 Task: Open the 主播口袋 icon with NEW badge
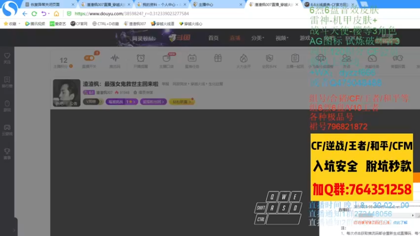(x=166, y=61)
